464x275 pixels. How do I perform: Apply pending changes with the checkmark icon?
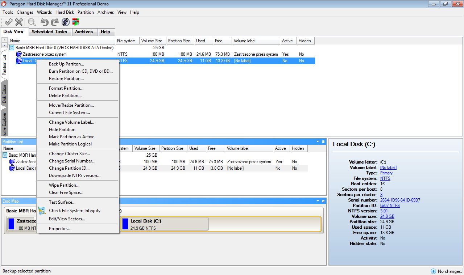(x=8, y=22)
